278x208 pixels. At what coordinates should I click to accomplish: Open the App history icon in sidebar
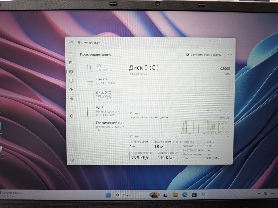pos(71,81)
